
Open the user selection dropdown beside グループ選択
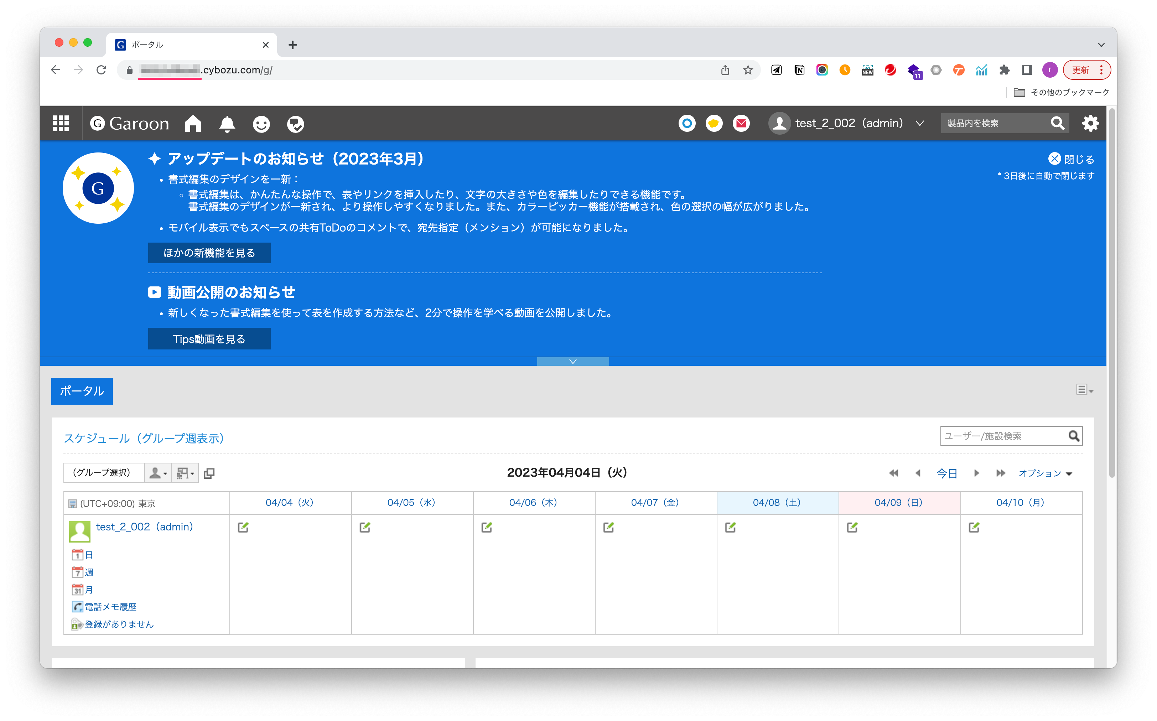tap(158, 473)
